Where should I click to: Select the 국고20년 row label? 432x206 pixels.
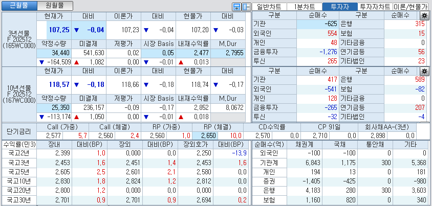coord(19,190)
